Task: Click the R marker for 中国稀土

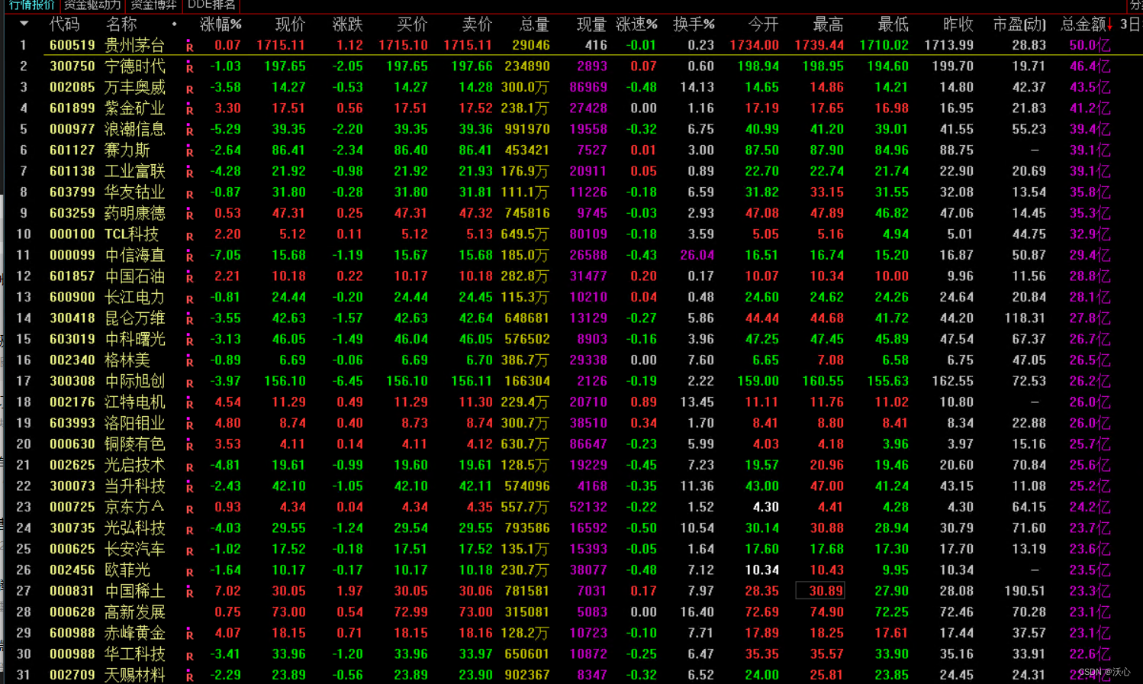Action: [189, 592]
